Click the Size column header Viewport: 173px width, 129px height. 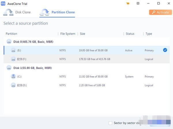coord(82,34)
